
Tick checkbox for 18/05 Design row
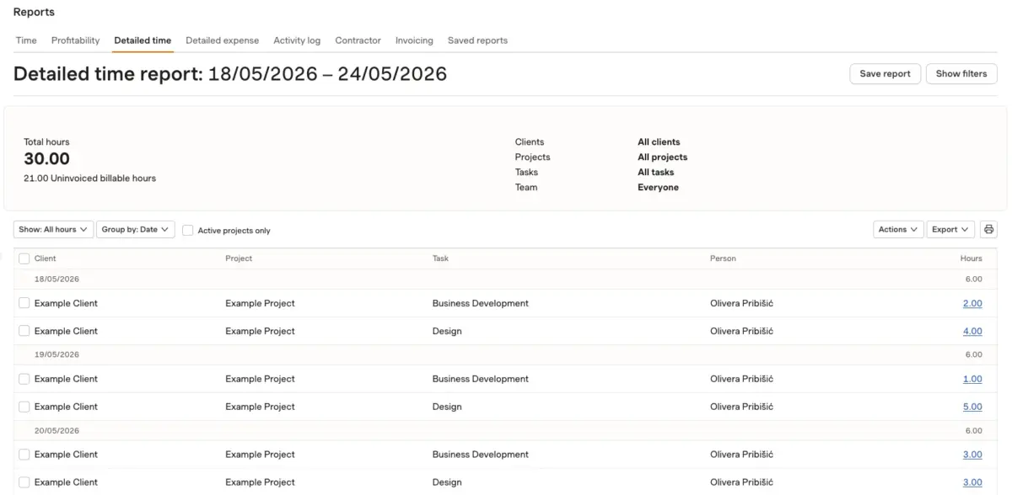coord(24,331)
